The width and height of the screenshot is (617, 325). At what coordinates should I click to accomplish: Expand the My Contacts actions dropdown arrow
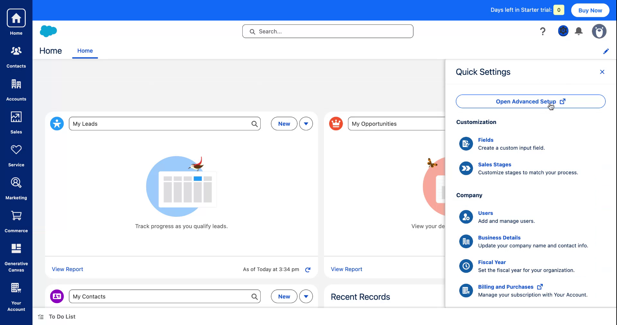(306, 296)
